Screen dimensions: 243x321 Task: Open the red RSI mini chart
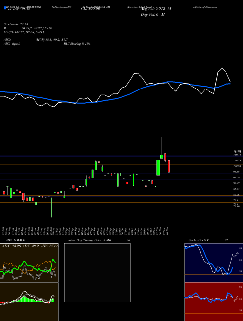(x=213, y=302)
